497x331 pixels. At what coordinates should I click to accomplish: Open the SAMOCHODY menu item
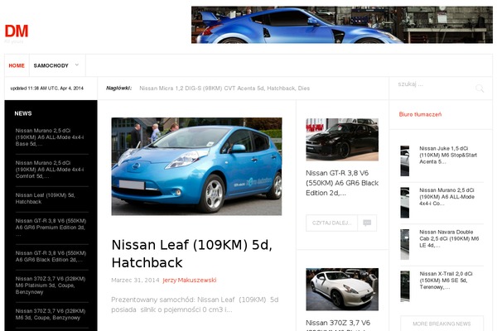click(x=51, y=65)
